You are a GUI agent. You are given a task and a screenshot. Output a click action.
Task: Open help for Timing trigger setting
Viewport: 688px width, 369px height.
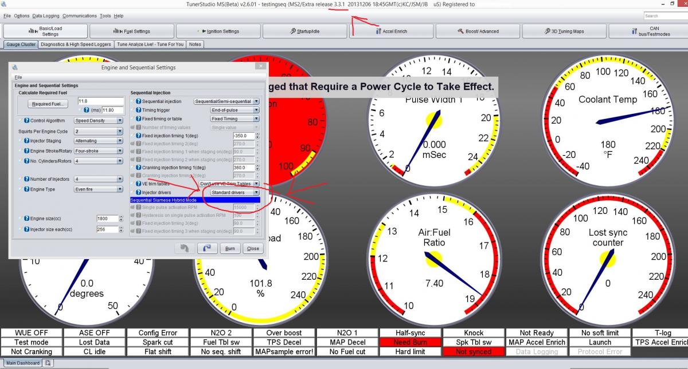(139, 110)
